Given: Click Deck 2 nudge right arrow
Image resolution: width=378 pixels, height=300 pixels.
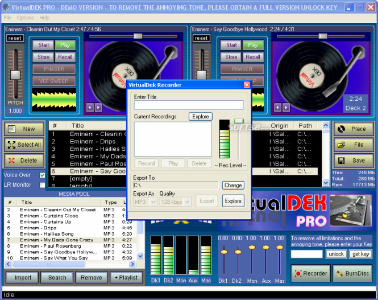Looking at the screenshot, I should click(x=286, y=107).
